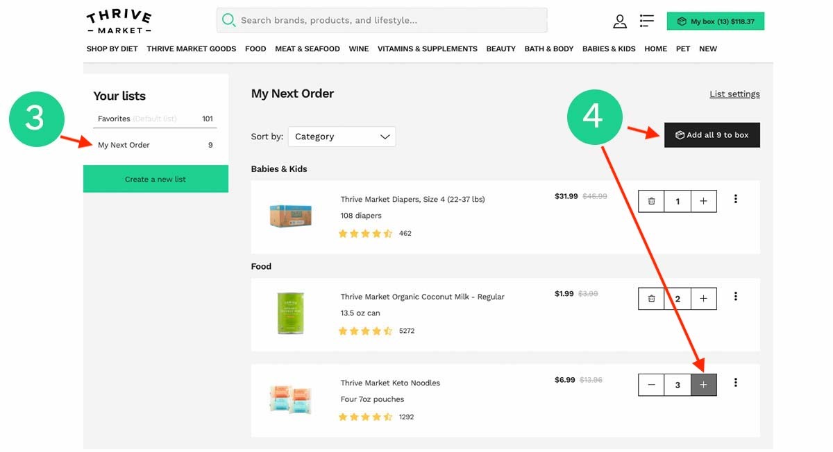833x452 pixels.
Task: Open Thrive Market Goods menu
Action: [192, 49]
